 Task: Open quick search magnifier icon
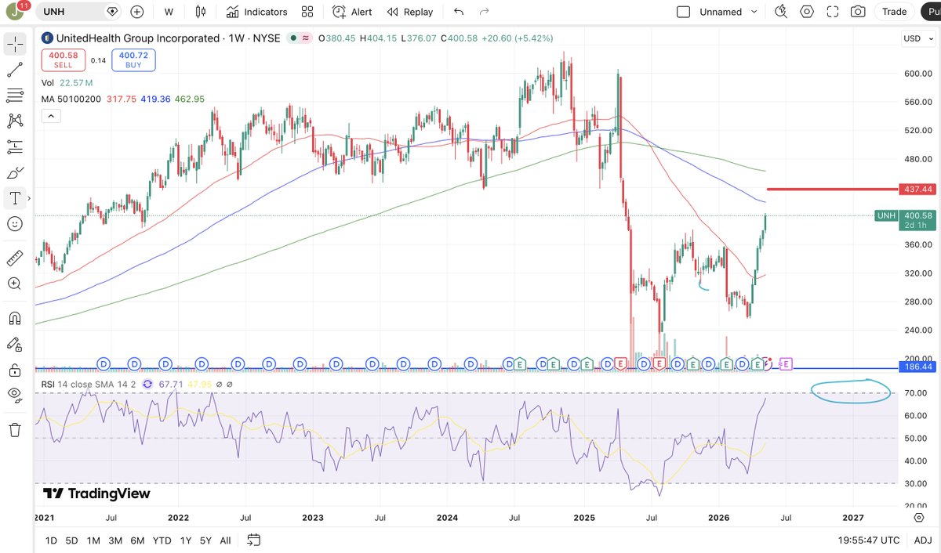click(780, 12)
